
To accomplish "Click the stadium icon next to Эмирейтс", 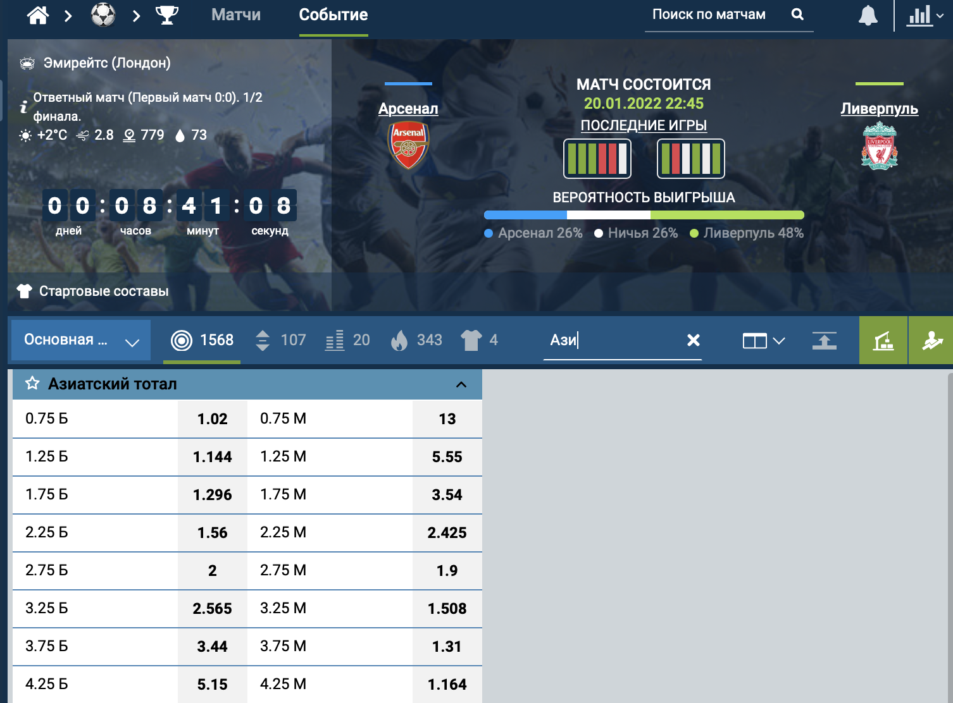I will 27,63.
